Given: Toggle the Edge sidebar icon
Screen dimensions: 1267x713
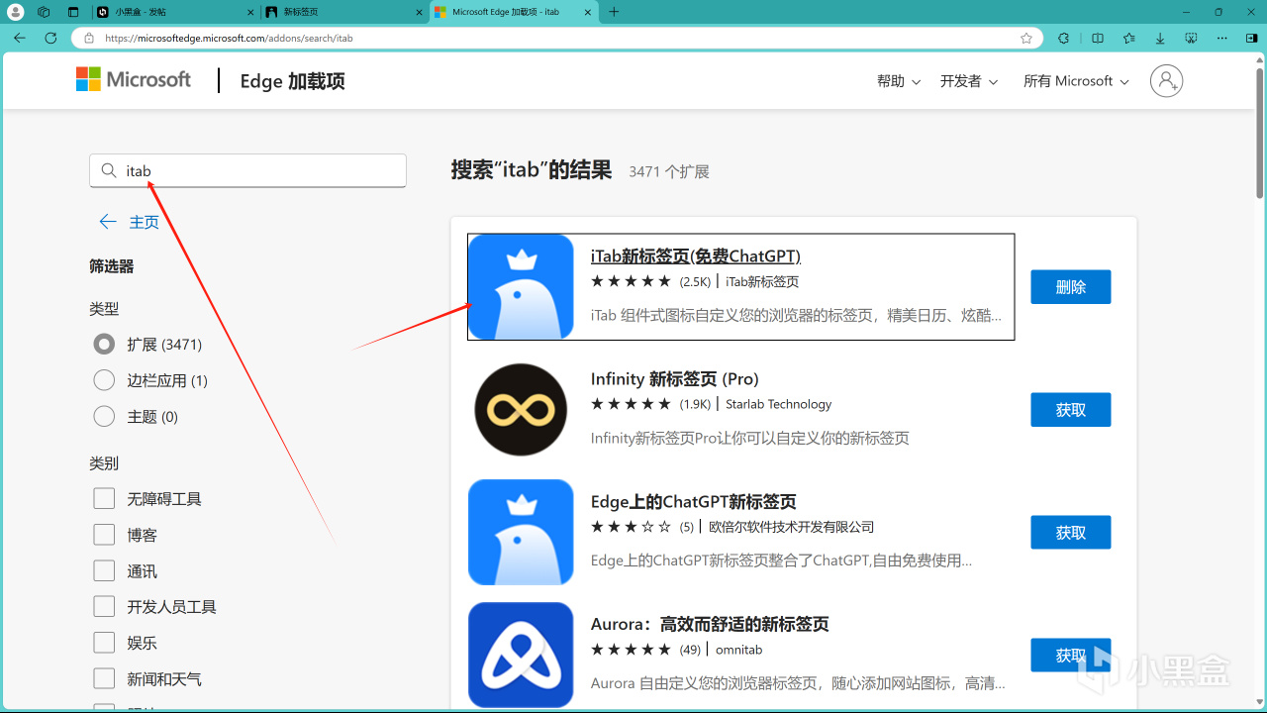Looking at the screenshot, I should coord(1251,39).
